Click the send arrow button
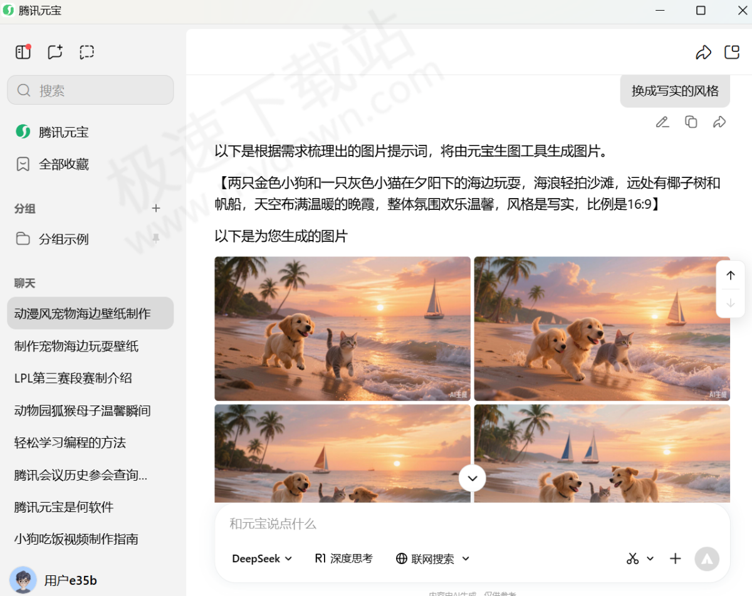 pos(707,558)
